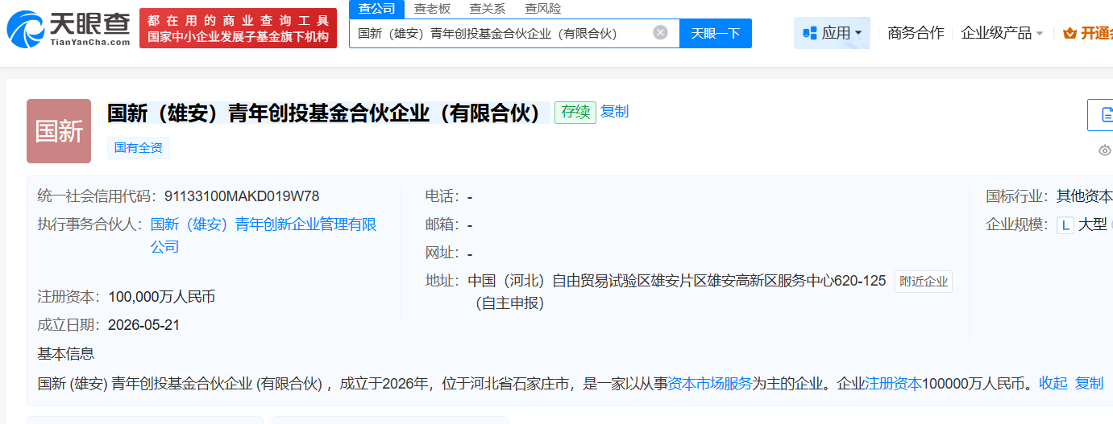This screenshot has width=1113, height=424.
Task: Click the establishment date 2026-05-21
Action: (x=143, y=325)
